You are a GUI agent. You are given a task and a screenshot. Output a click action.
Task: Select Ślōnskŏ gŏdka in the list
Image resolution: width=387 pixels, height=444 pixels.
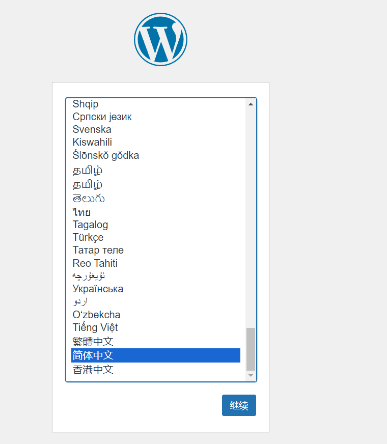(105, 155)
